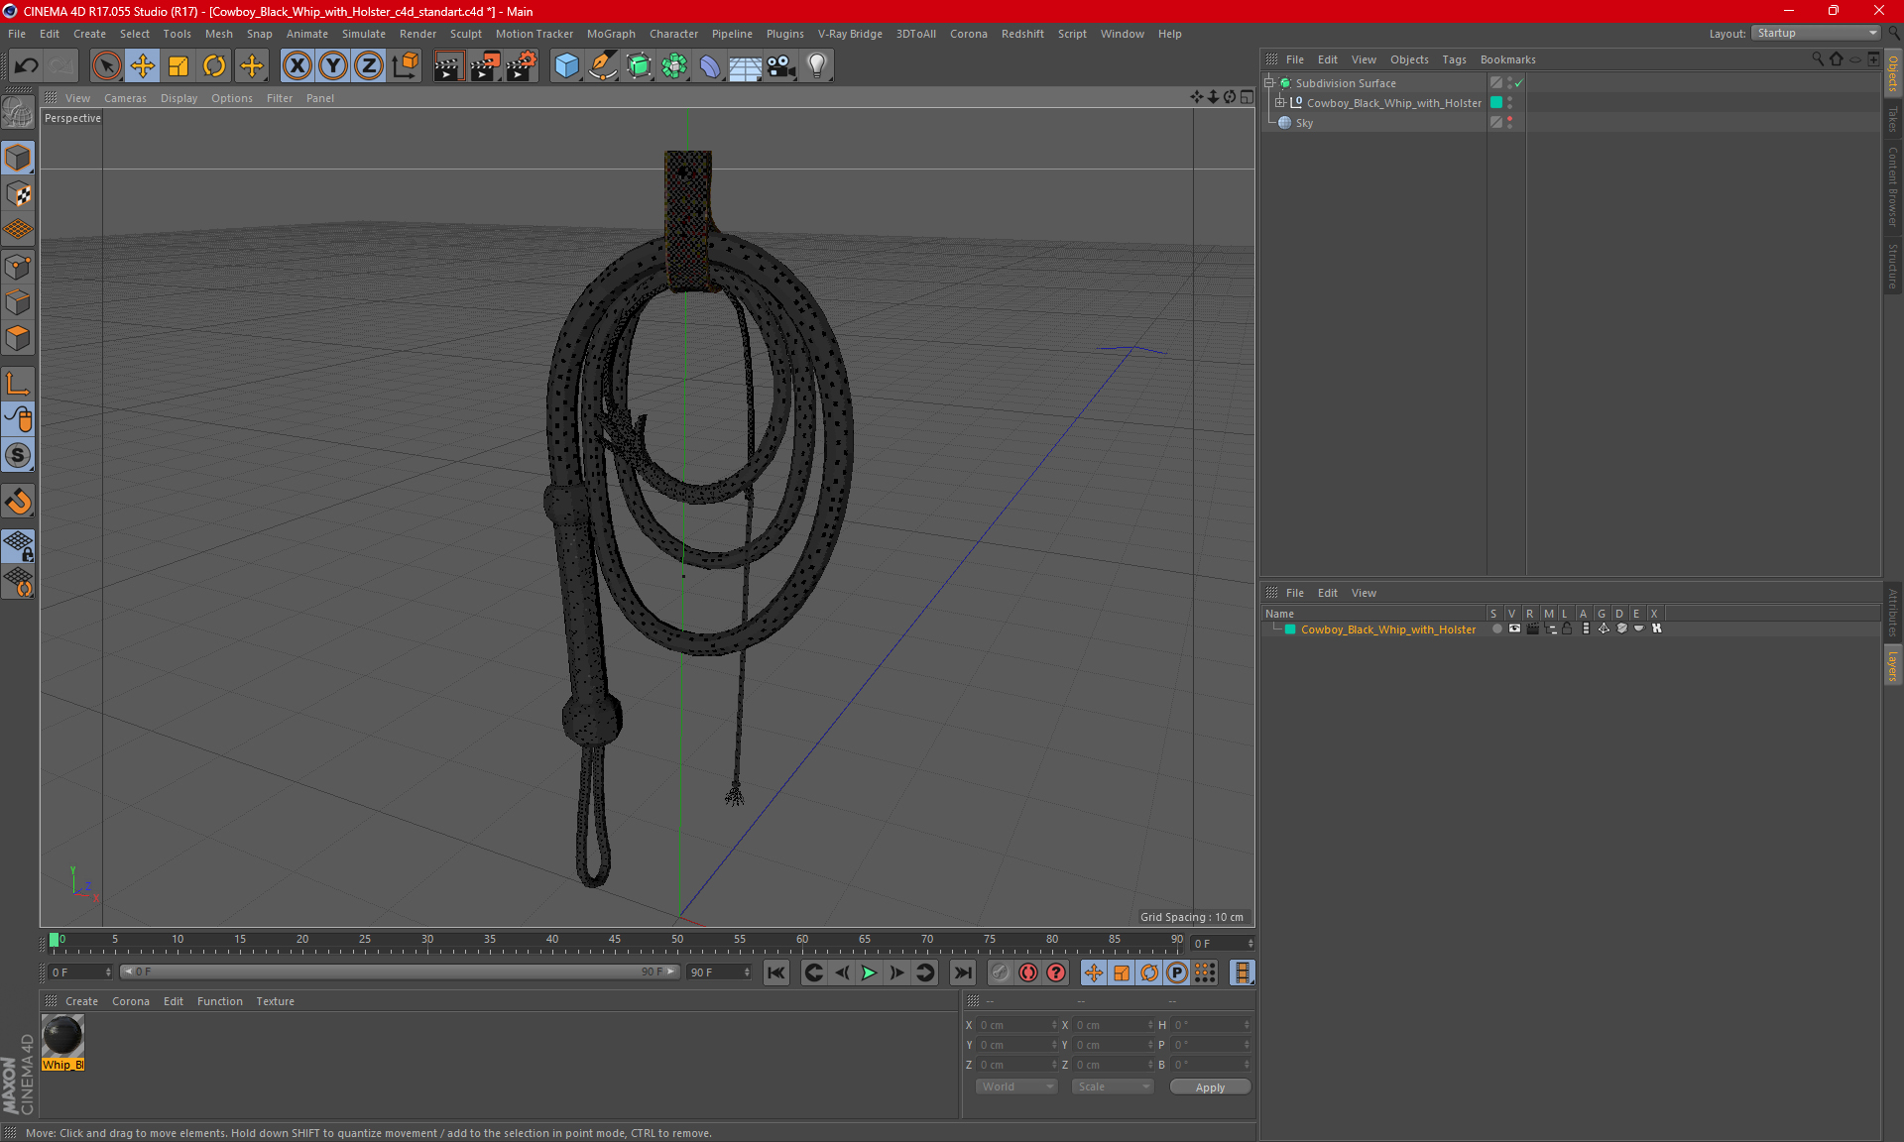Open the MoGraph array generator icon
1904x1142 pixels.
(674, 66)
